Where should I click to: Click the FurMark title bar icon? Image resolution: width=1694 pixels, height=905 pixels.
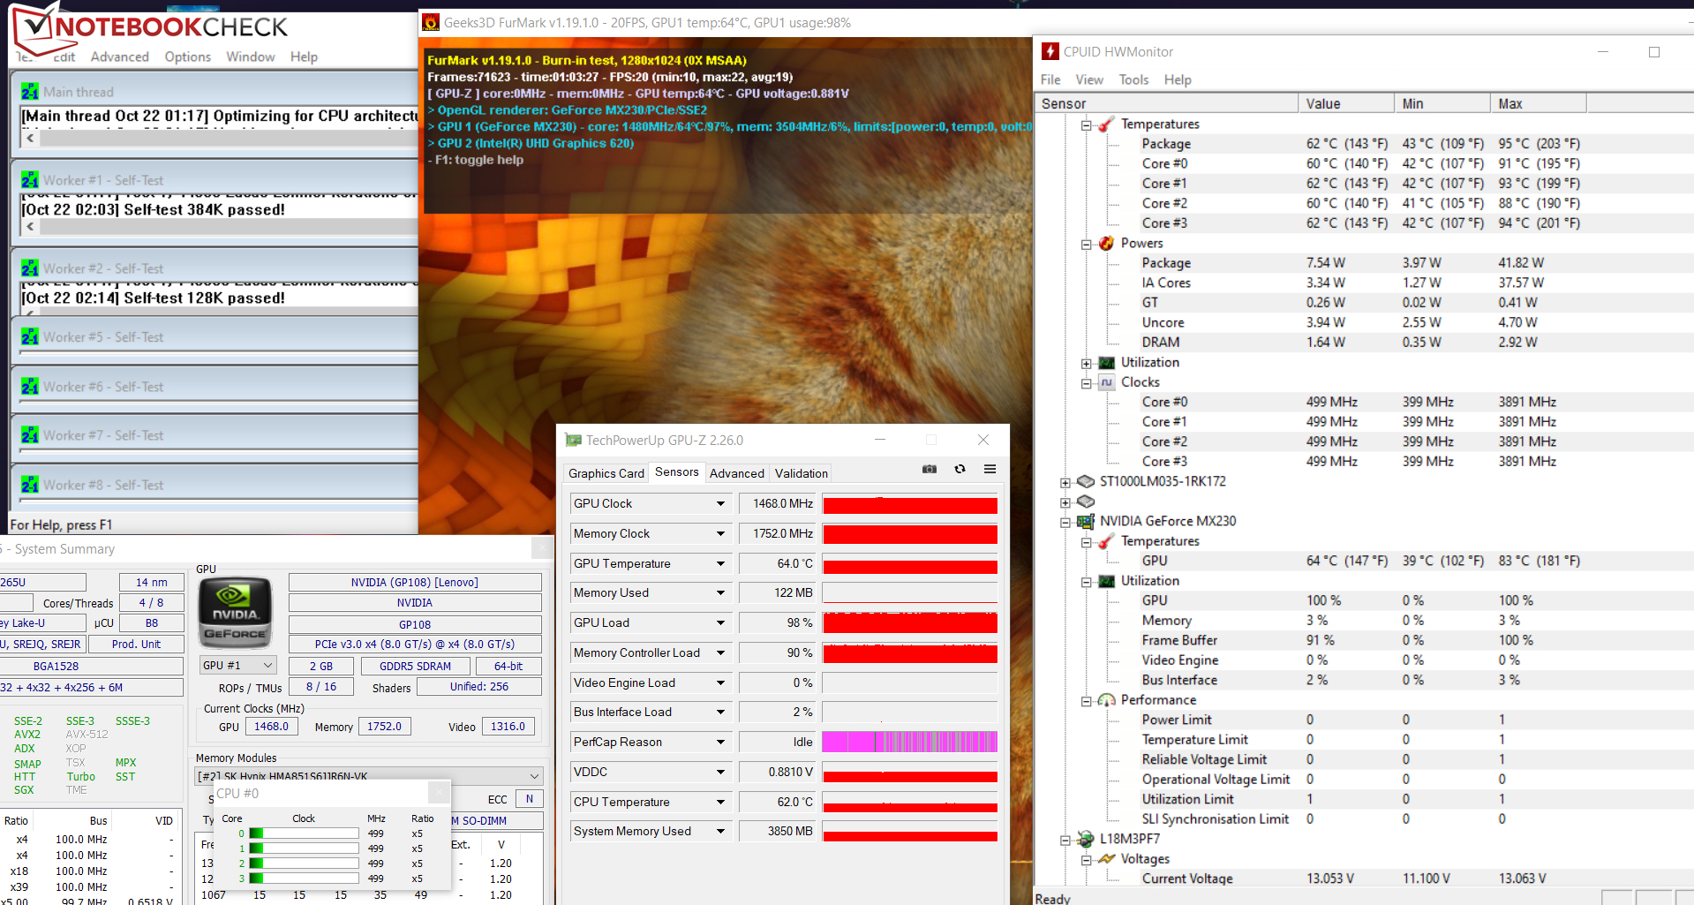click(x=431, y=22)
